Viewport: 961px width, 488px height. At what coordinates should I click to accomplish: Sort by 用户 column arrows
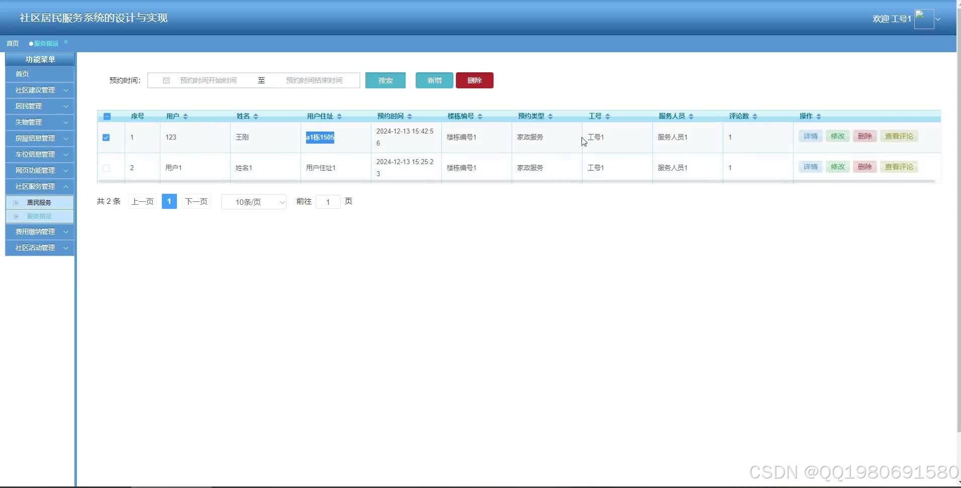click(185, 116)
